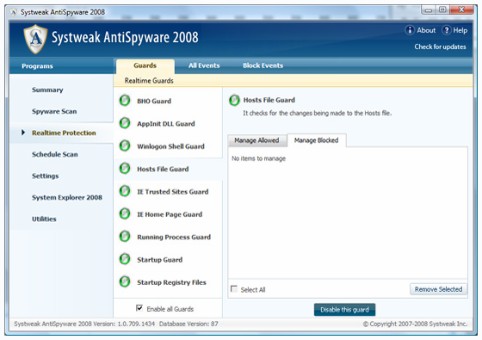Open Settings in the sidebar
Viewport: 482px width, 340px height.
45,176
